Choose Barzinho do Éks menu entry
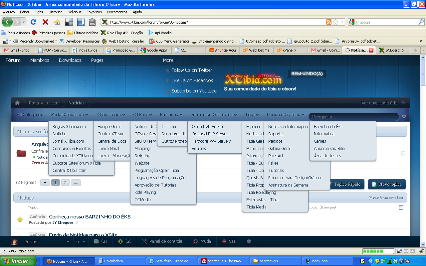This screenshot has width=426, height=266. (328, 126)
